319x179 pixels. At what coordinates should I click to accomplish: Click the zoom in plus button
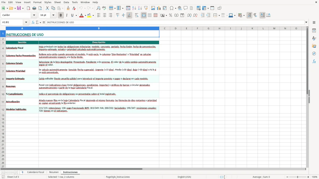tap(308, 177)
